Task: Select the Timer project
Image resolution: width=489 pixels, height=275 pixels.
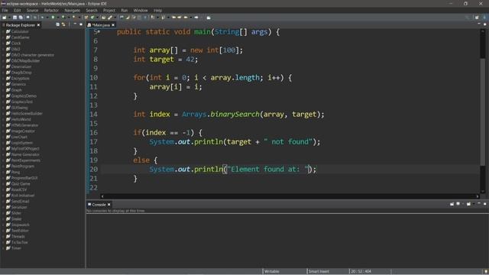Action: (16, 248)
